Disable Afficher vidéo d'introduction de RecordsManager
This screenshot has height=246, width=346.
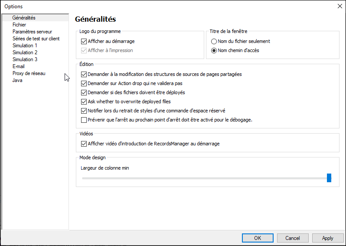pos(84,144)
